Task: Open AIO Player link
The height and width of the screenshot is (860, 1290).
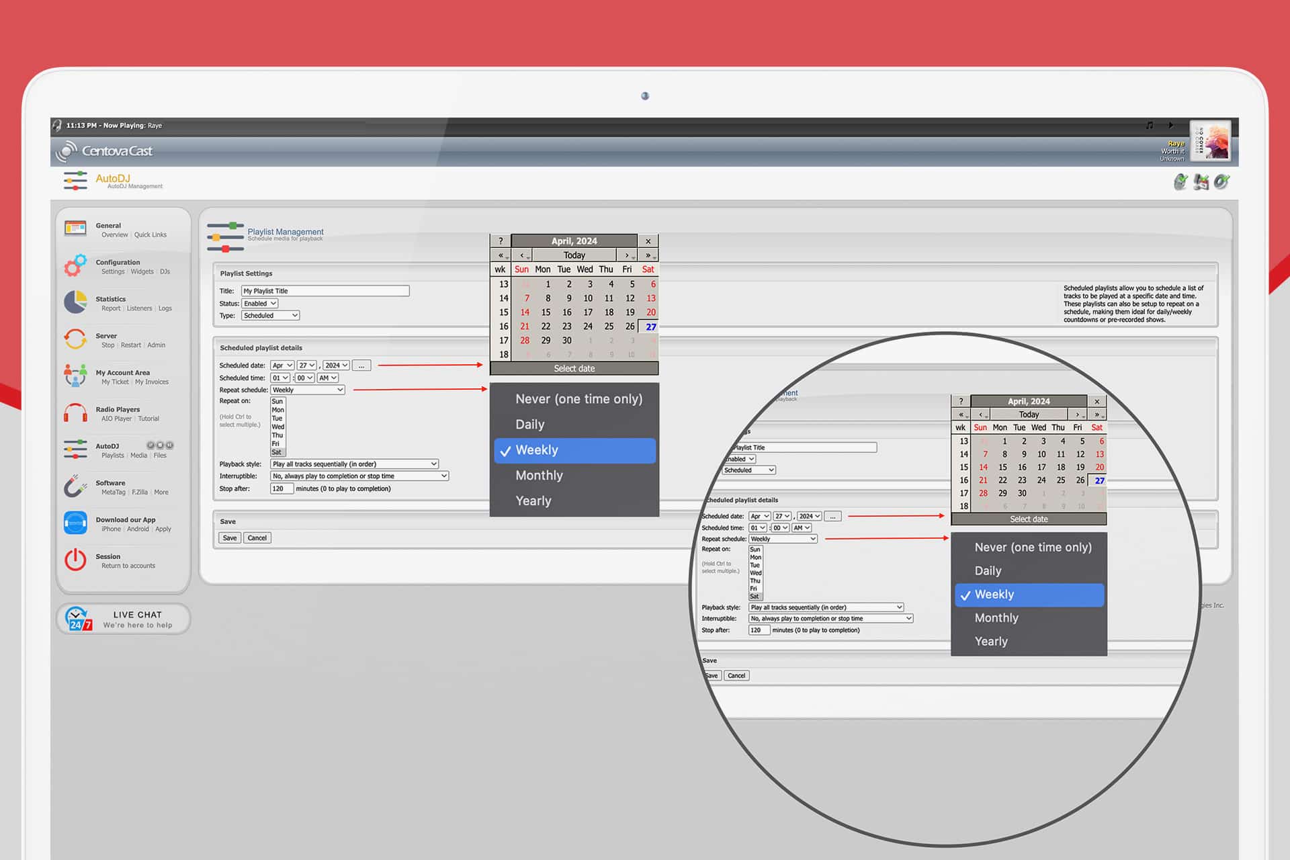Action: pyautogui.click(x=116, y=419)
